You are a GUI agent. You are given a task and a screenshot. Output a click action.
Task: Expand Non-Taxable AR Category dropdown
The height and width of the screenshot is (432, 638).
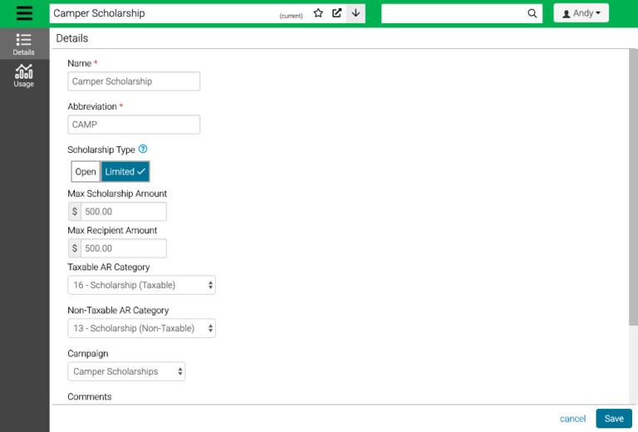[x=141, y=328]
